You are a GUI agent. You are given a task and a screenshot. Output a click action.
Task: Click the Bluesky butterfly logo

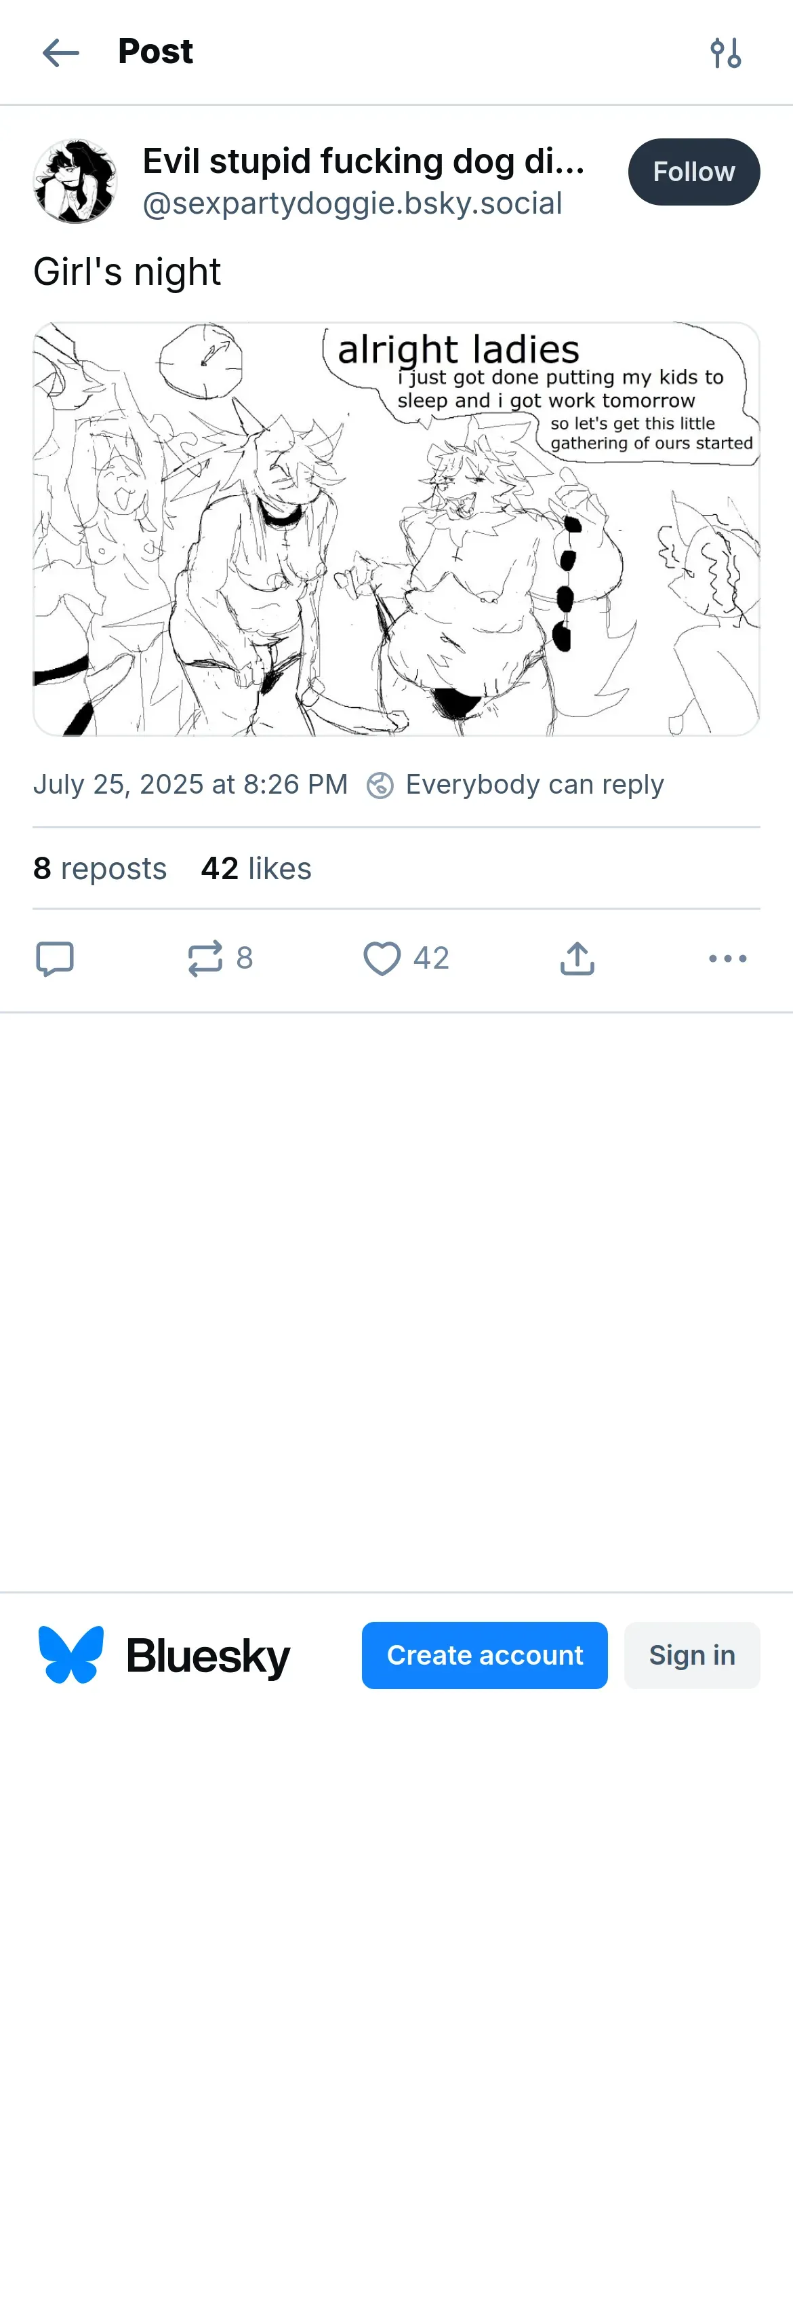(x=71, y=1655)
